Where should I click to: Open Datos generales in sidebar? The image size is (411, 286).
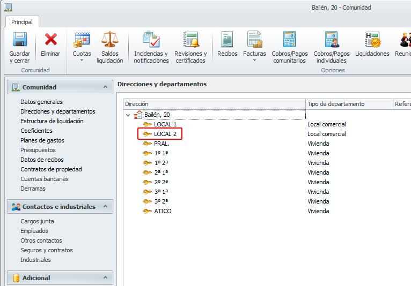(41, 102)
